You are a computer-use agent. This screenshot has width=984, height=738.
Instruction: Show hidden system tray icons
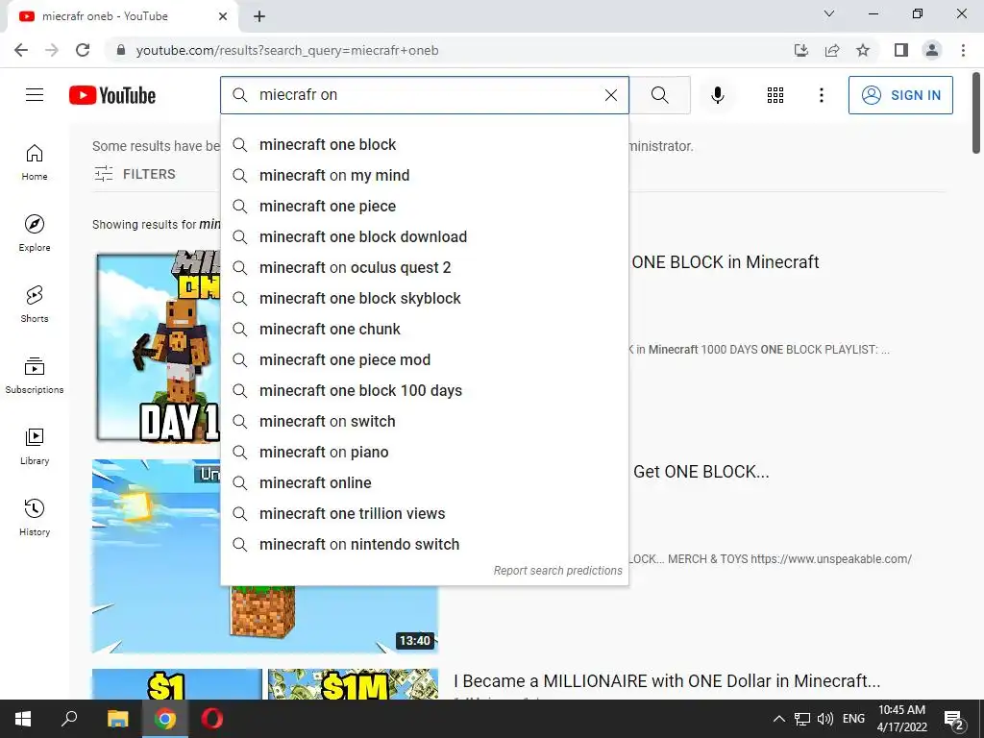pos(778,719)
